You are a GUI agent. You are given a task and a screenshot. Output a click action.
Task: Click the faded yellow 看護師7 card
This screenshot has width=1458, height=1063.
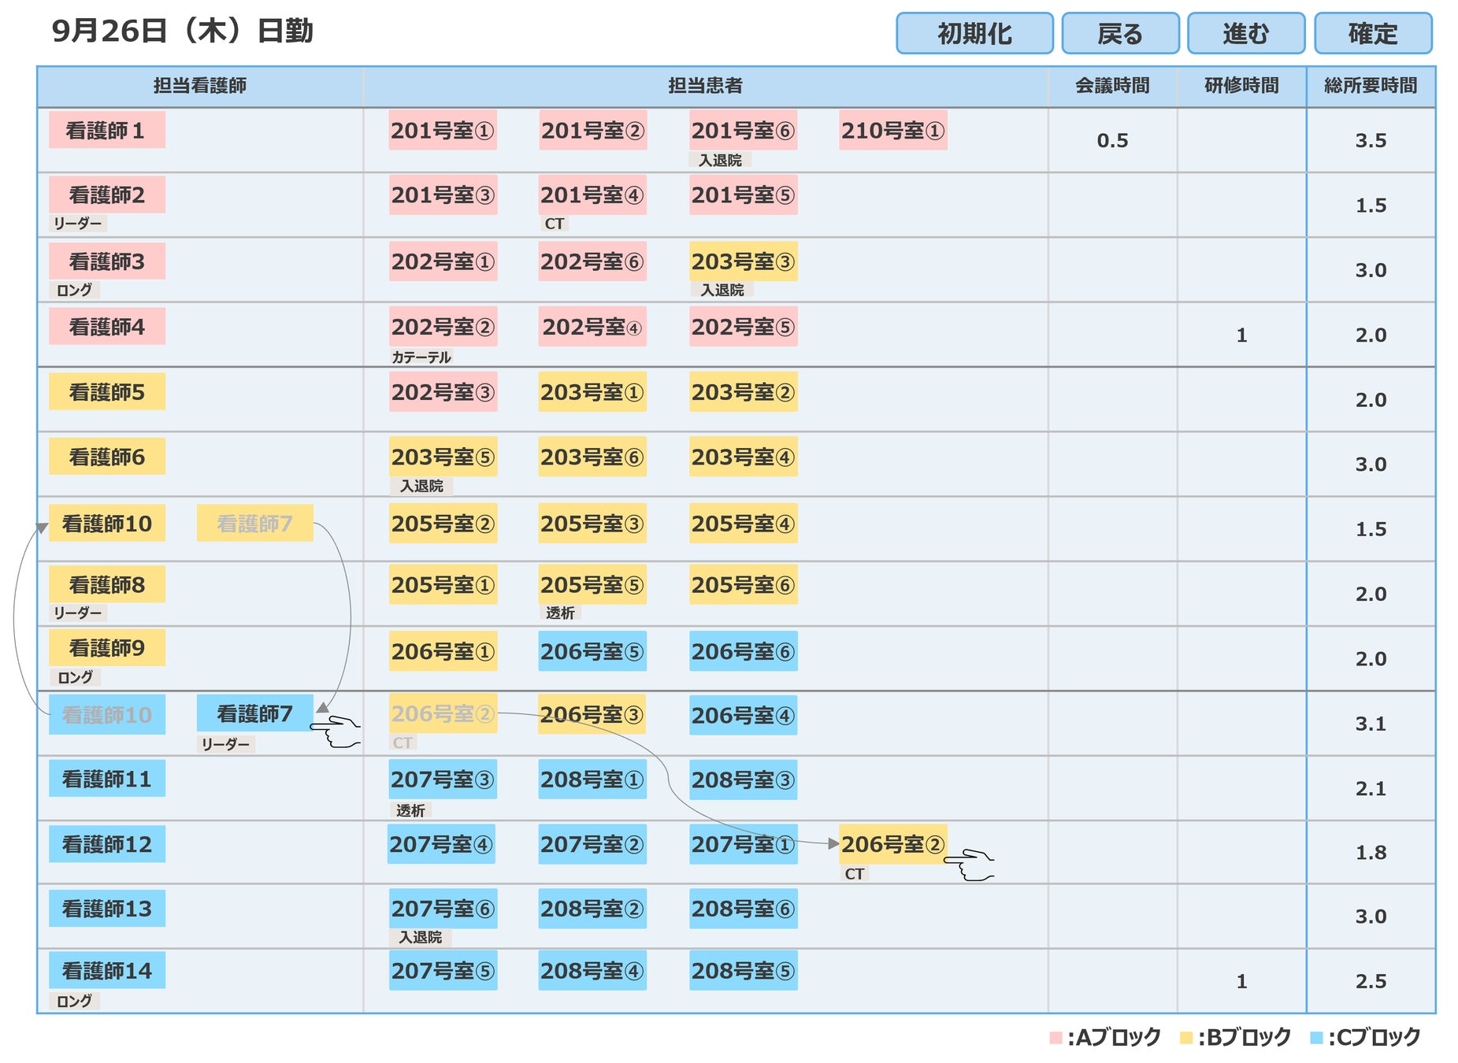pos(255,523)
